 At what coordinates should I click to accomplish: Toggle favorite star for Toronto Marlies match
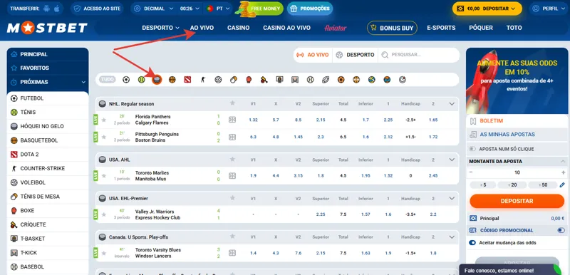(x=103, y=176)
